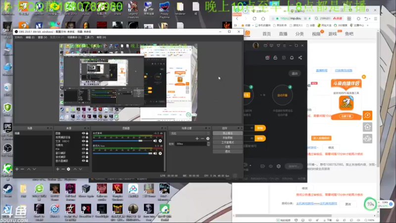Move source up in sources panel
The width and height of the screenshot is (396, 223).
[x=75, y=169]
